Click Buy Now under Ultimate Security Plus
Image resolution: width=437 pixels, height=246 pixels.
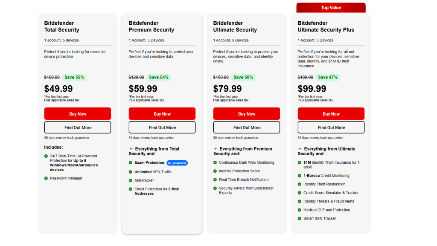pos(331,113)
